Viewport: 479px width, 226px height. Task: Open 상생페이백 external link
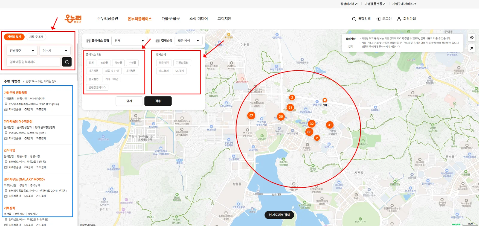[x=349, y=4]
